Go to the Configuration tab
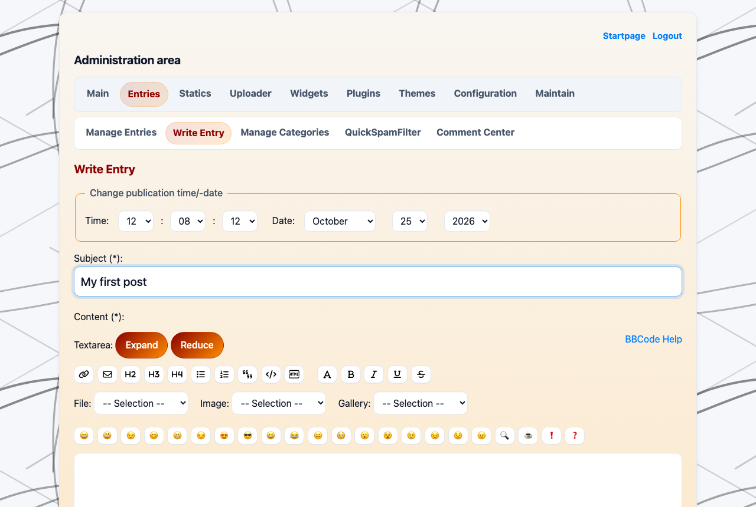 click(x=485, y=94)
